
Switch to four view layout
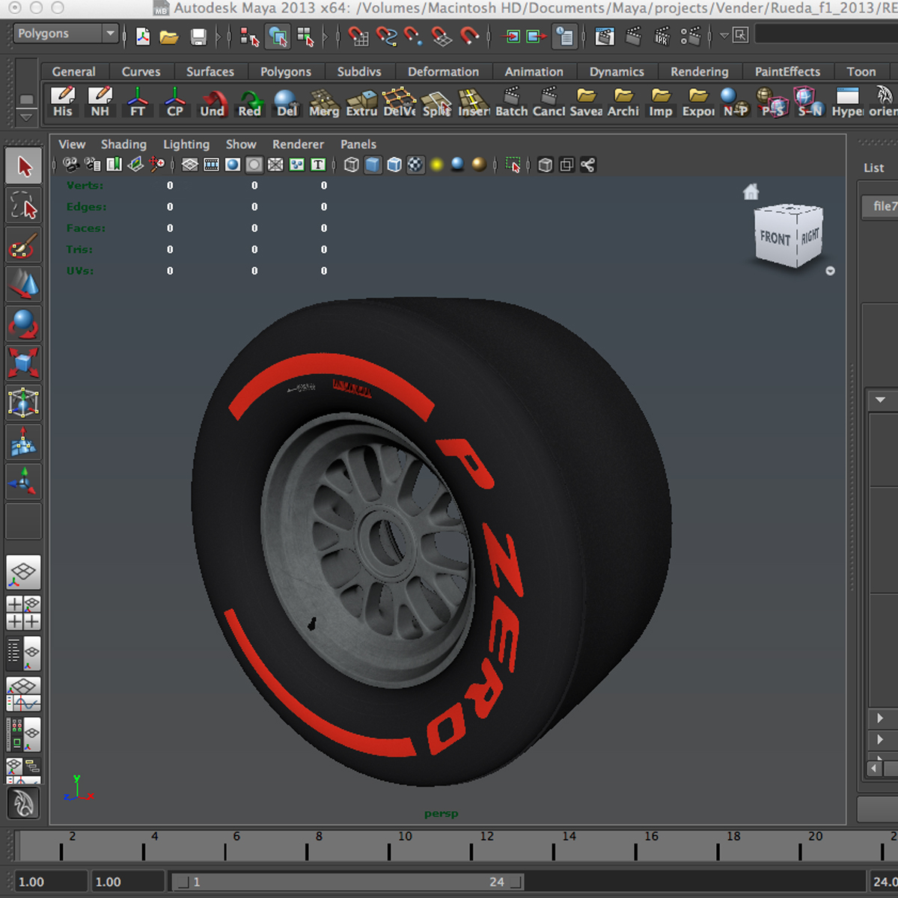24,613
